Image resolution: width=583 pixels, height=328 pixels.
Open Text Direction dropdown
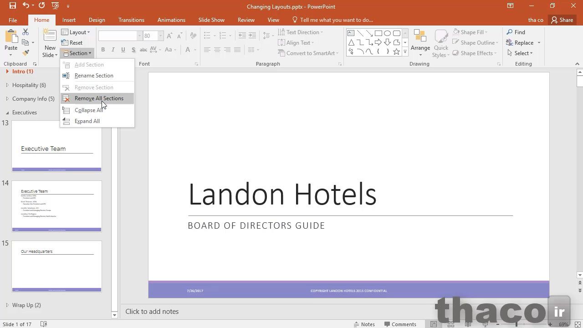[301, 32]
